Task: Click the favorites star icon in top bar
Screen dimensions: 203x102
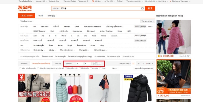Action: [x=105, y=1]
